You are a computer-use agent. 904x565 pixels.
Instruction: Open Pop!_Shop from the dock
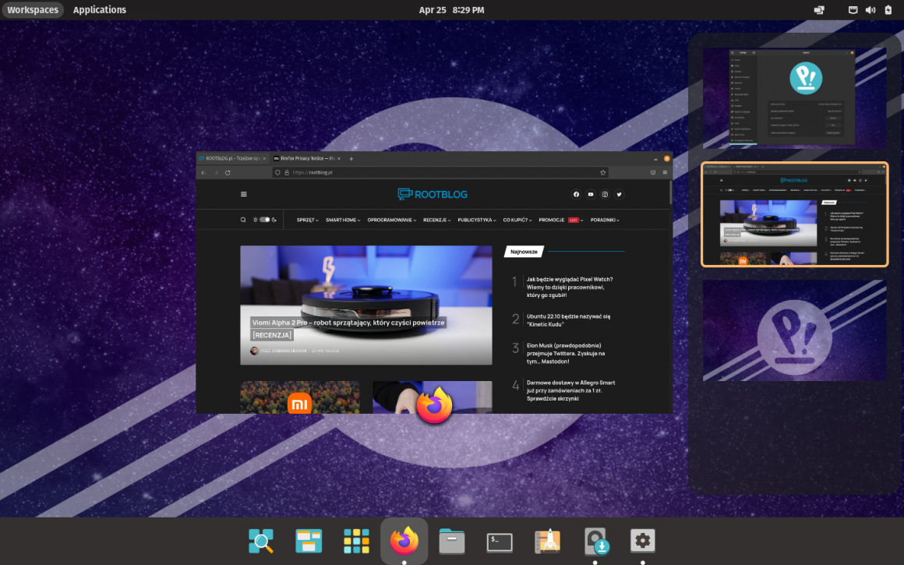coord(547,541)
